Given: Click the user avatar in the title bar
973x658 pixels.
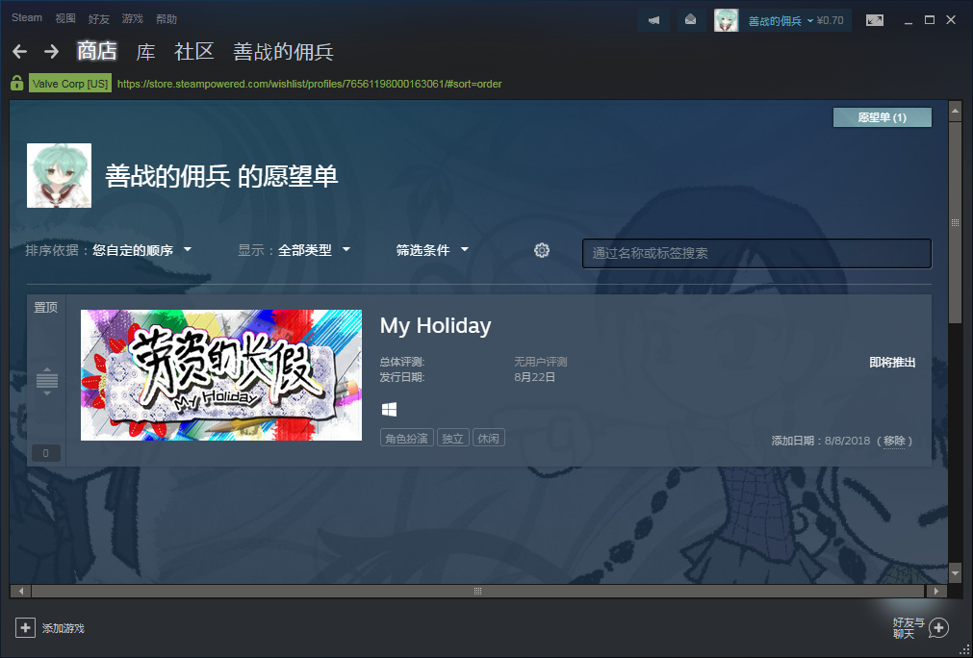Looking at the screenshot, I should click(x=726, y=20).
